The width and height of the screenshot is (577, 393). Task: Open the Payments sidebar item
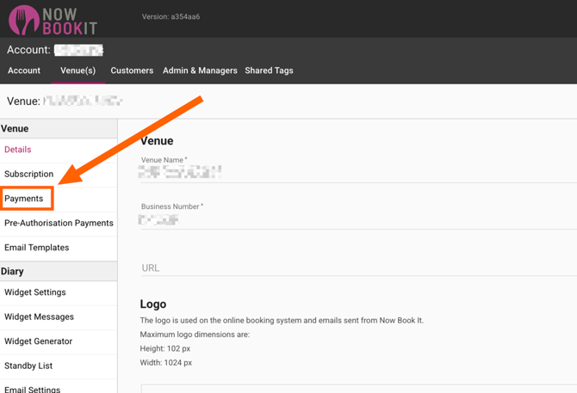pos(24,199)
